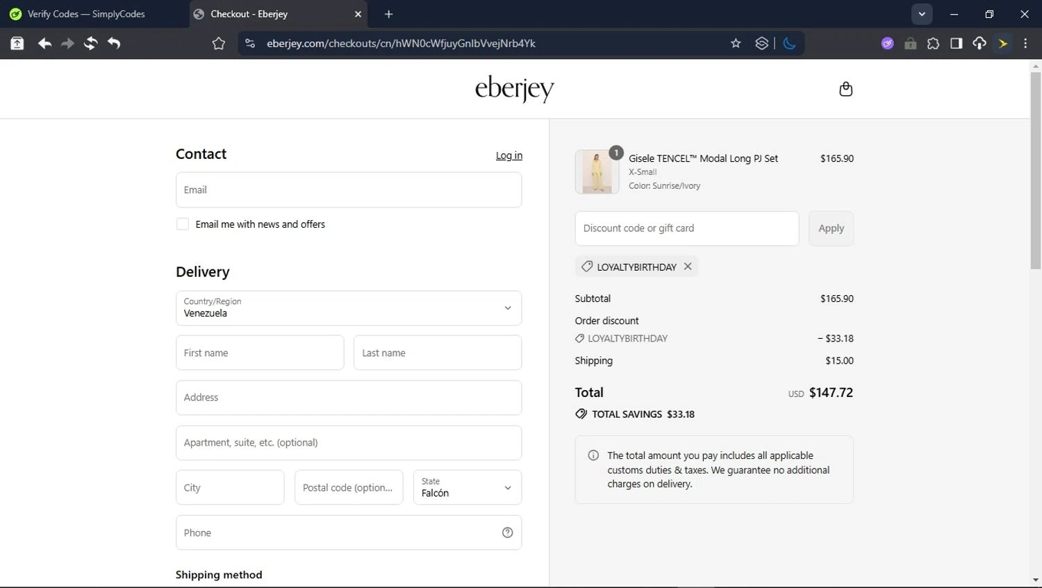1042x588 pixels.
Task: Click the Address field
Action: click(x=349, y=397)
